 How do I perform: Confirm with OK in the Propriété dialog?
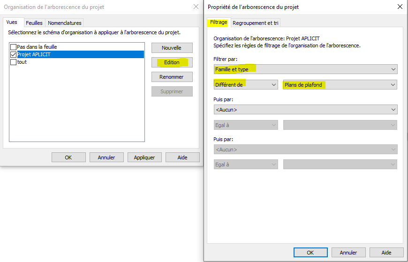coord(310,252)
